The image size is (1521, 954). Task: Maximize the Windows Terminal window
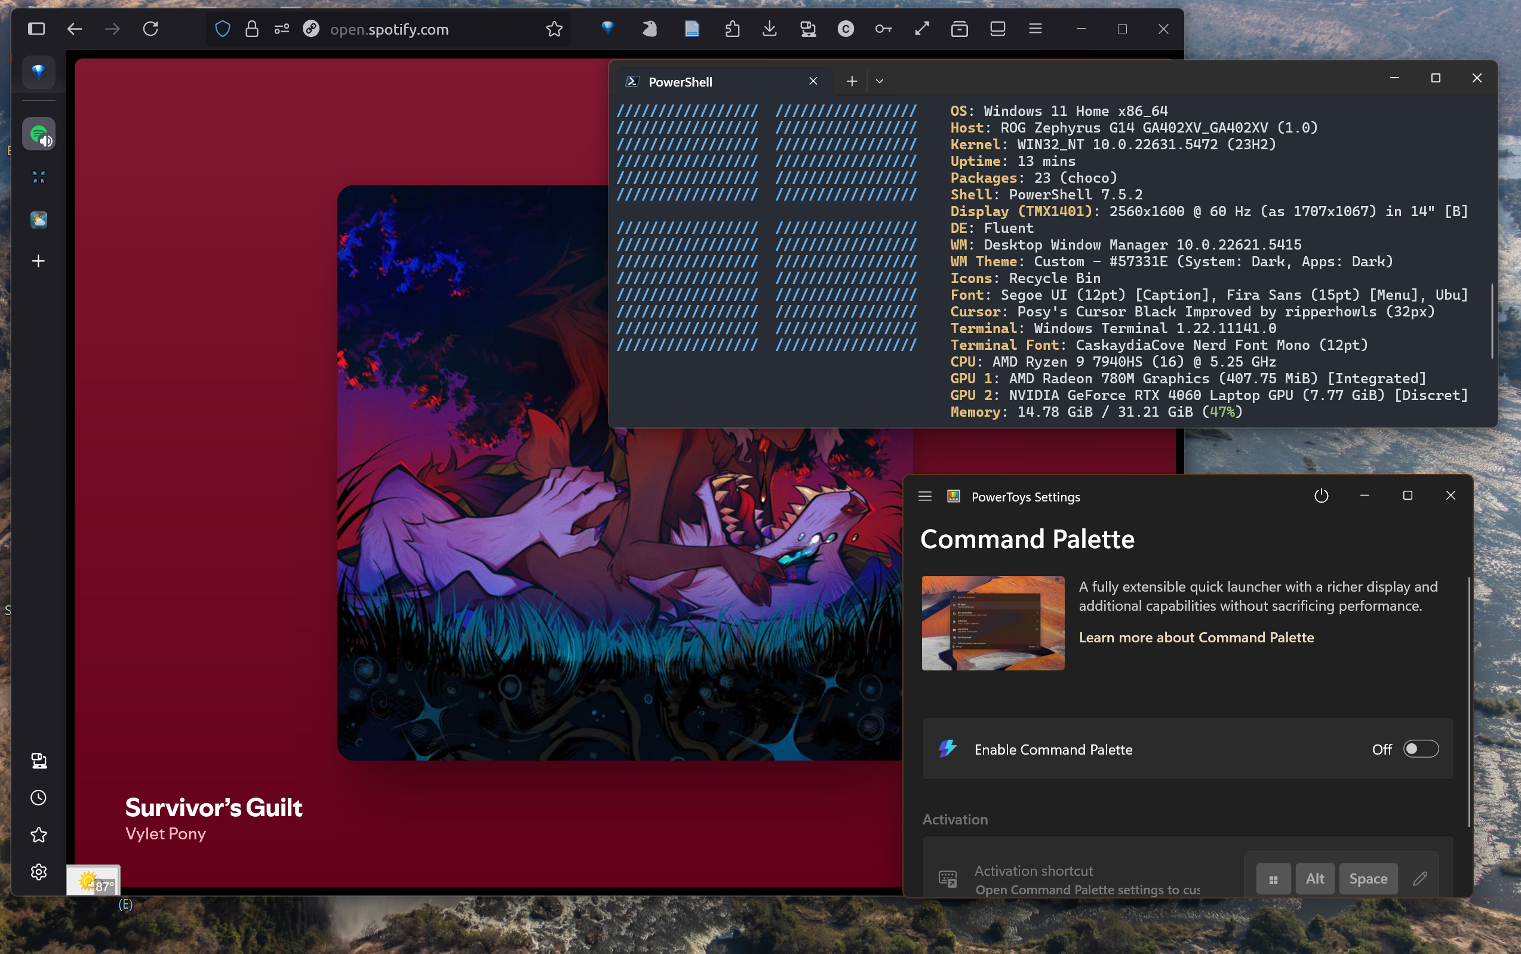point(1435,78)
